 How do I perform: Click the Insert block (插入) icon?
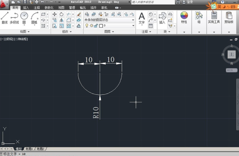tap(162, 18)
